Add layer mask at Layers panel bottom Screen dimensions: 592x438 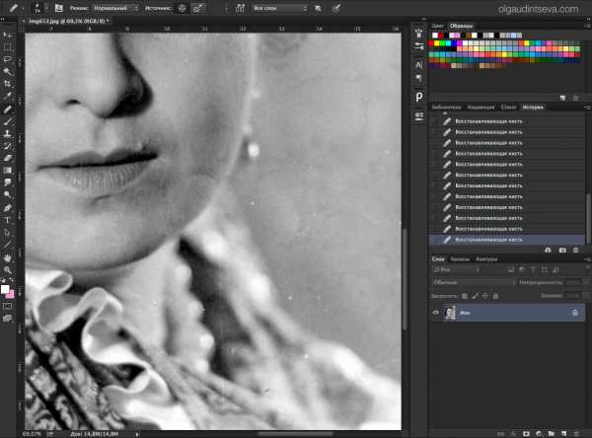click(x=526, y=434)
